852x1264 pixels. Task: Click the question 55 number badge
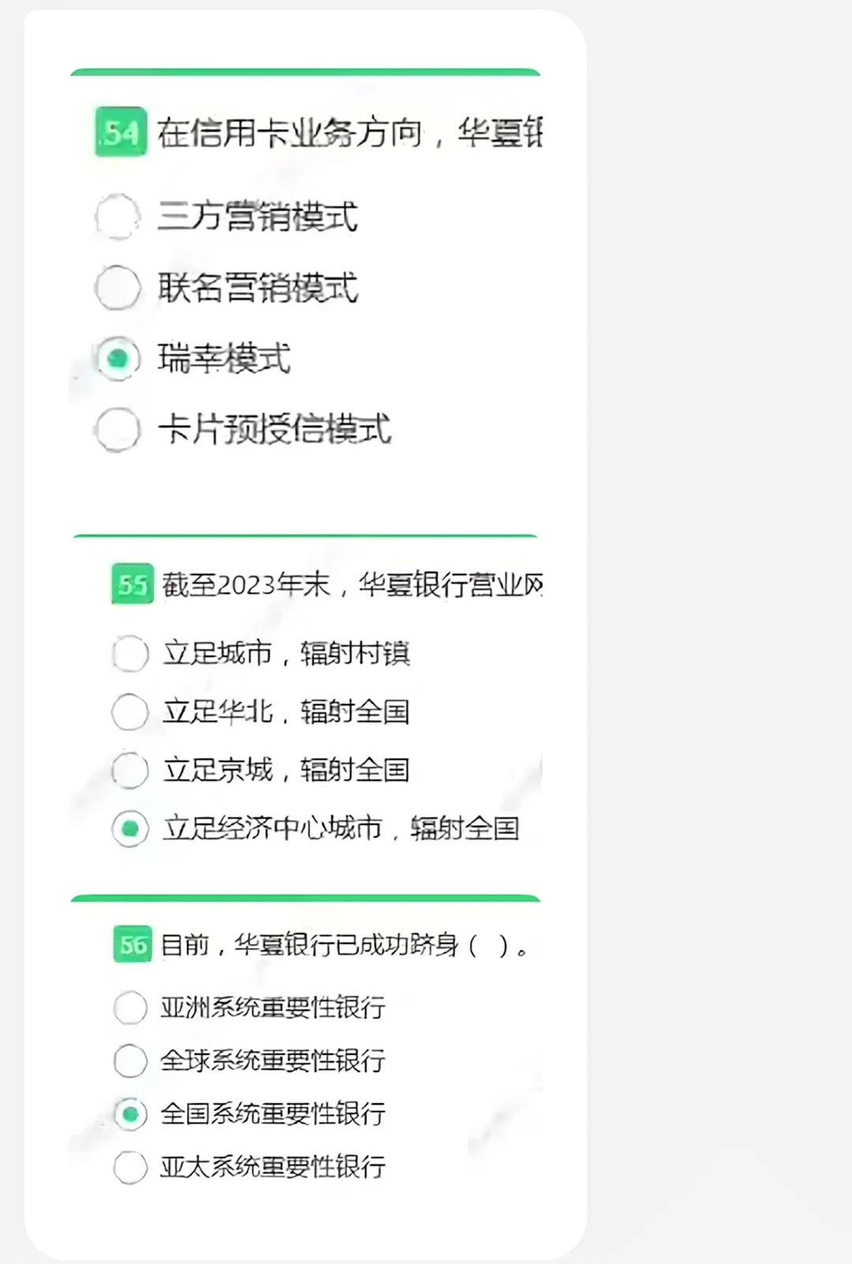click(x=133, y=585)
